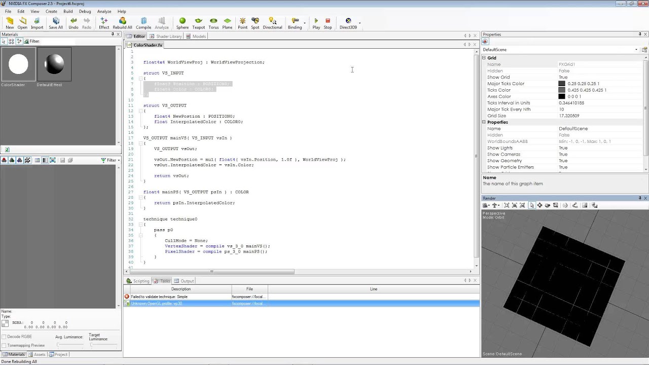Toggle the blue channel in texture viewer
649x365 pixels.
point(19,160)
